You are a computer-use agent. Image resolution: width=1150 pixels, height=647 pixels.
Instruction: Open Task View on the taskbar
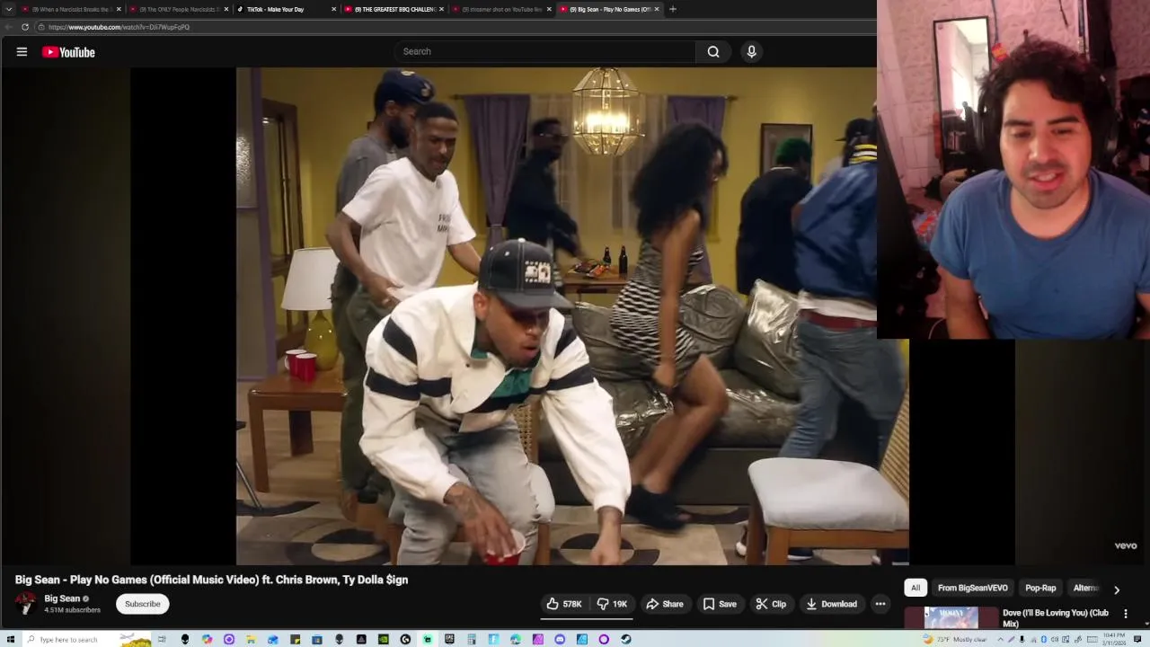(162, 639)
